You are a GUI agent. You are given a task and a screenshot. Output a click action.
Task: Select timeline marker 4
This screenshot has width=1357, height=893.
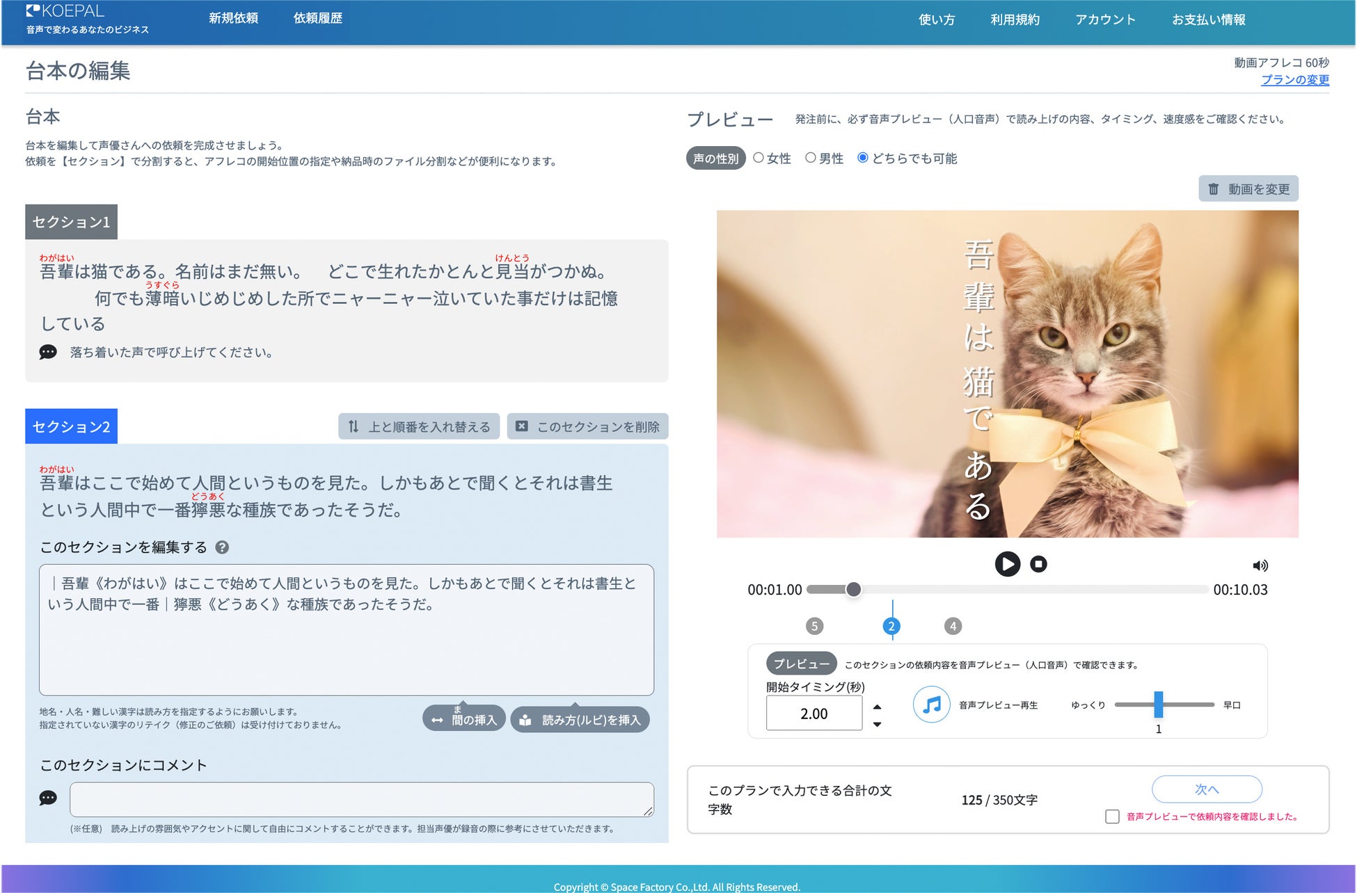point(953,626)
